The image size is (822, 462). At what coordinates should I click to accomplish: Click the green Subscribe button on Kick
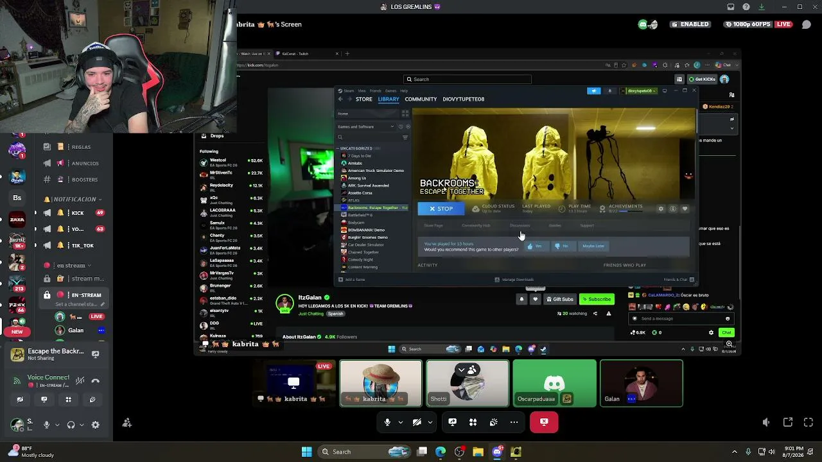597,299
